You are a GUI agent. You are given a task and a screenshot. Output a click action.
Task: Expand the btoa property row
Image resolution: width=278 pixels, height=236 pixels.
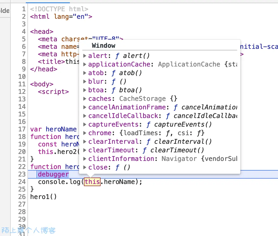click(x=85, y=90)
